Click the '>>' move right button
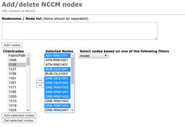This screenshot has width=185, height=127. (x=40, y=80)
